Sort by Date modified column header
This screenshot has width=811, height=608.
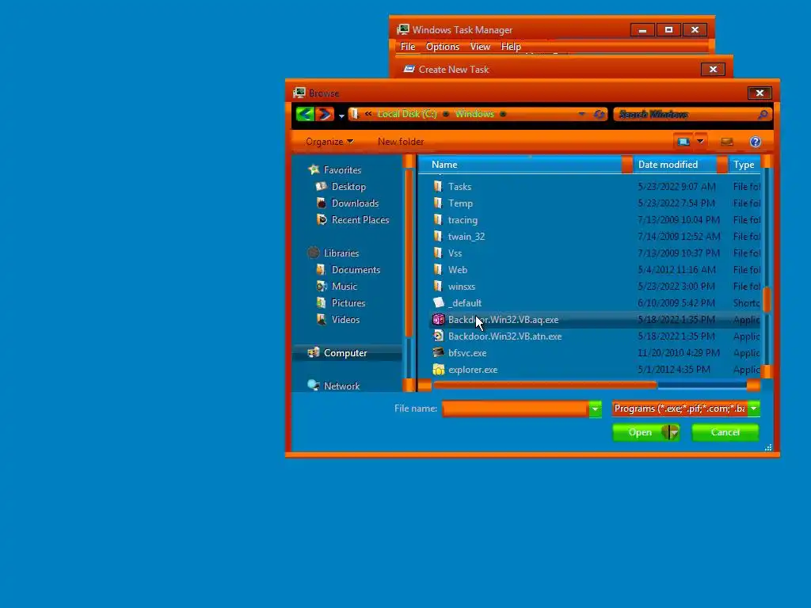tap(675, 165)
